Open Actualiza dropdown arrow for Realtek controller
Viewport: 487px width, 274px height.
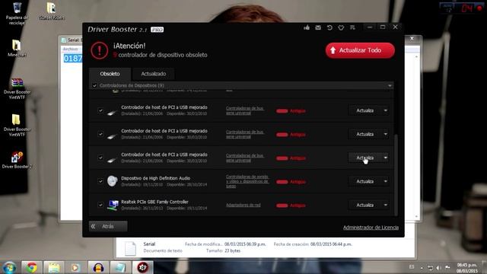[x=386, y=205]
